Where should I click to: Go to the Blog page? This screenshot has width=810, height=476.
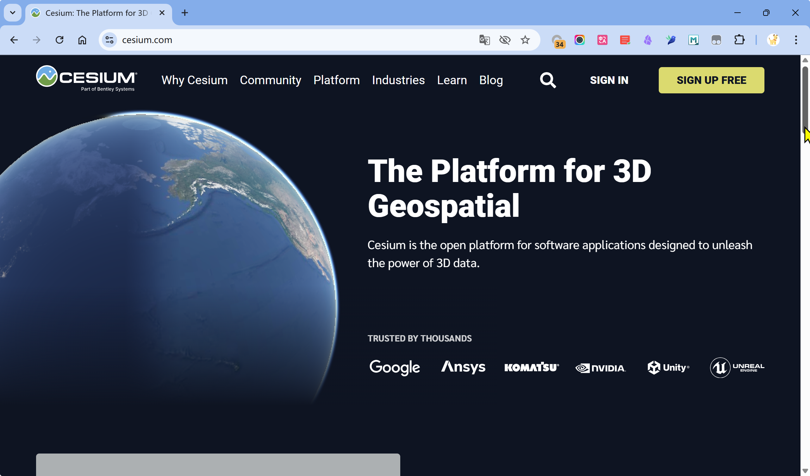[x=491, y=80]
